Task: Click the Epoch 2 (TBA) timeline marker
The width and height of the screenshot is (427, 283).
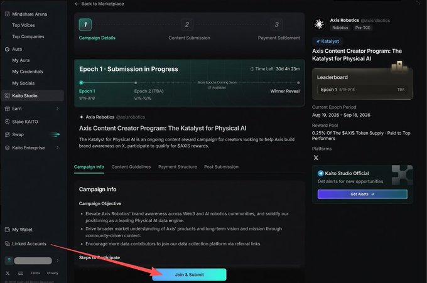Action: (136, 83)
